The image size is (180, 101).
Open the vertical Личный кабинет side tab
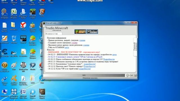click(x=135, y=47)
